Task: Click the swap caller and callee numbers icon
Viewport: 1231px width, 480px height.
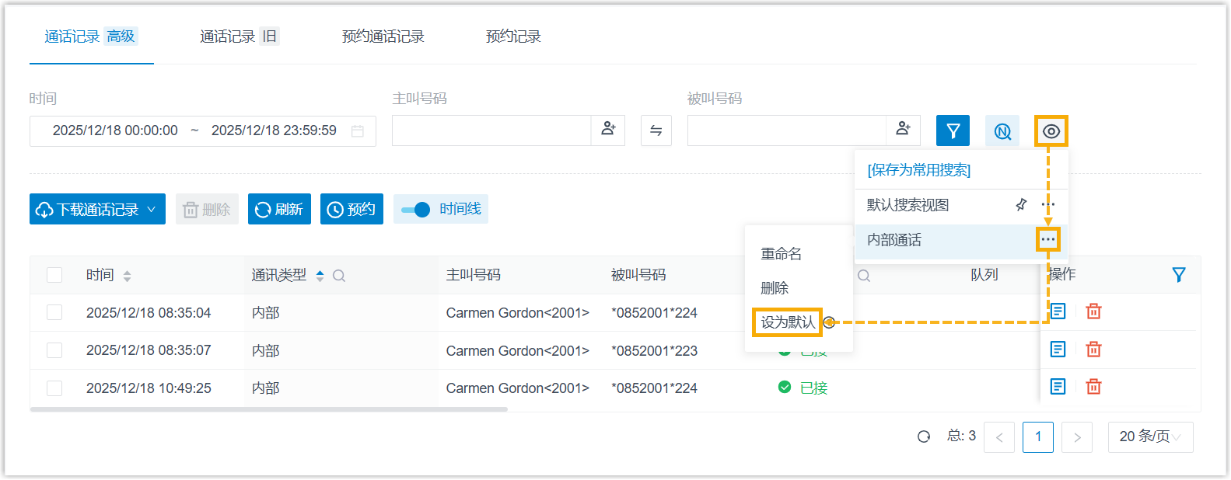Action: coord(656,130)
